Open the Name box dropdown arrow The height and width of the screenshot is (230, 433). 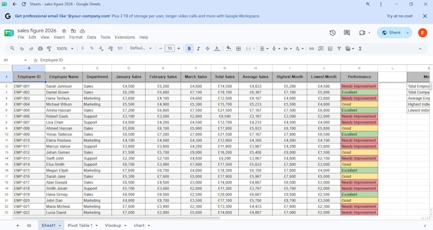coord(25,60)
